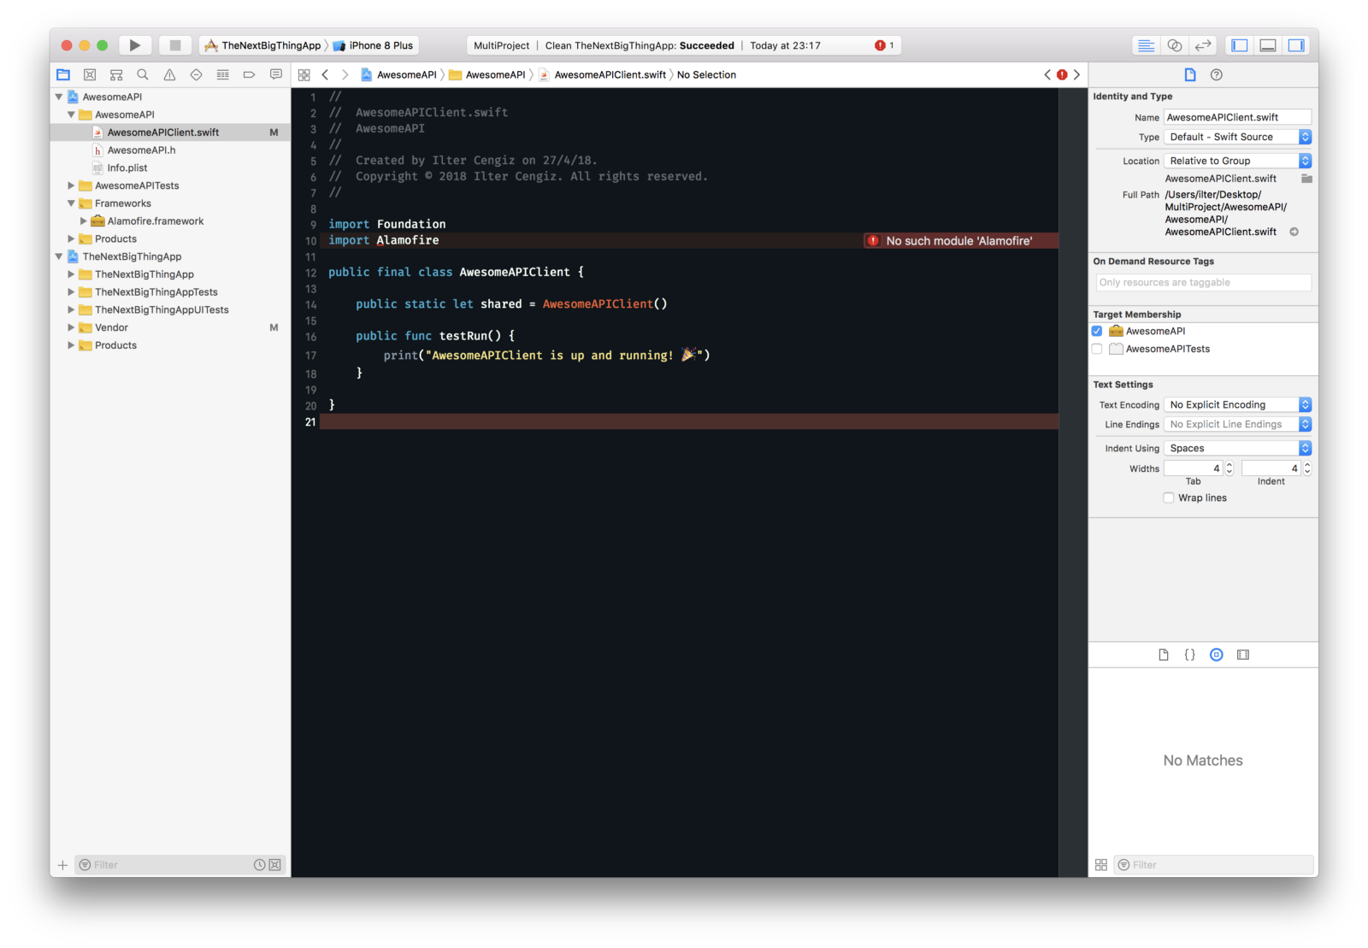Open the File Template library

(x=1163, y=655)
